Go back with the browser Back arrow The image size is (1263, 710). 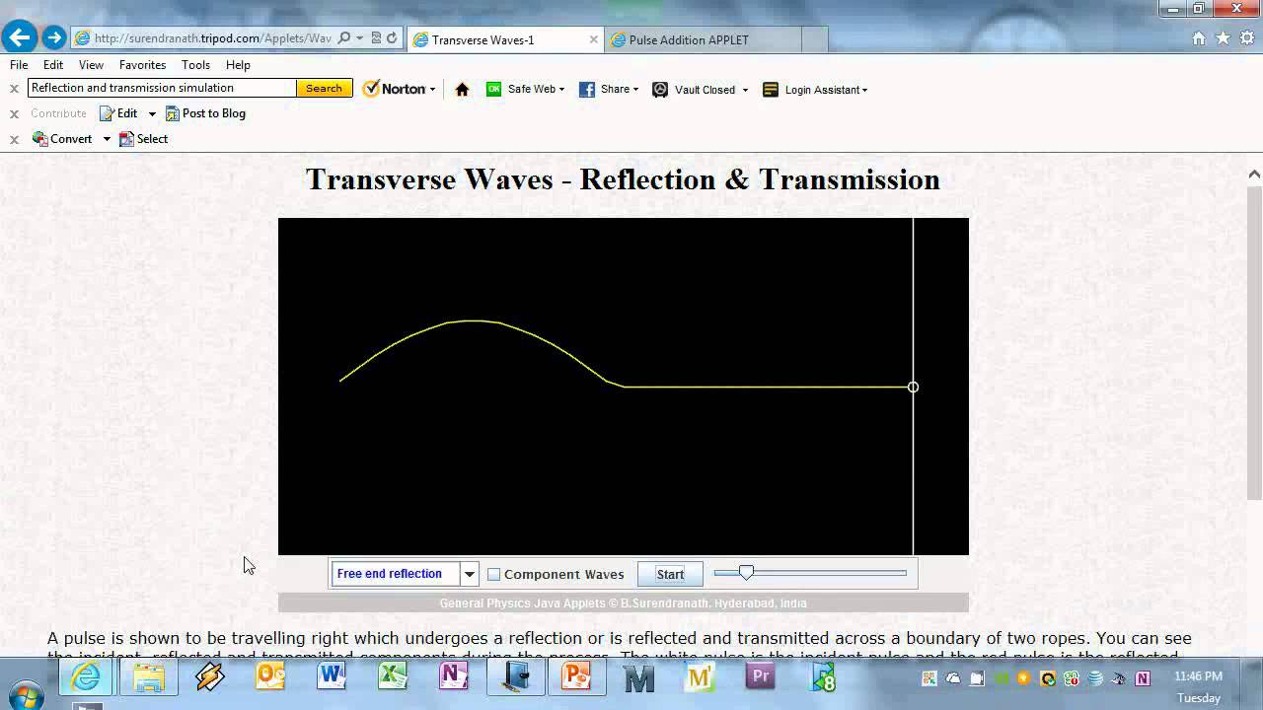[x=19, y=38]
